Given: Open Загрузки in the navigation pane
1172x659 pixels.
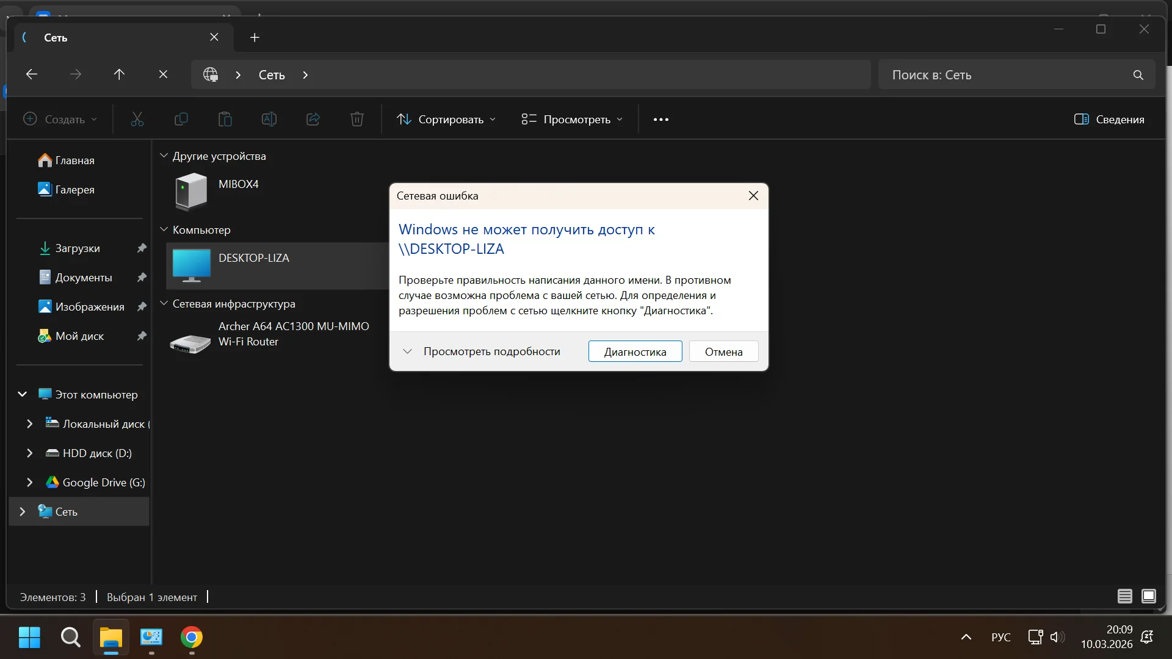Looking at the screenshot, I should pos(78,248).
